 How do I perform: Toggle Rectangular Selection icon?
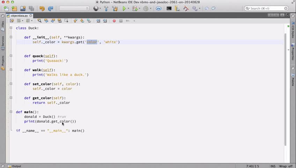[x=66, y=21]
